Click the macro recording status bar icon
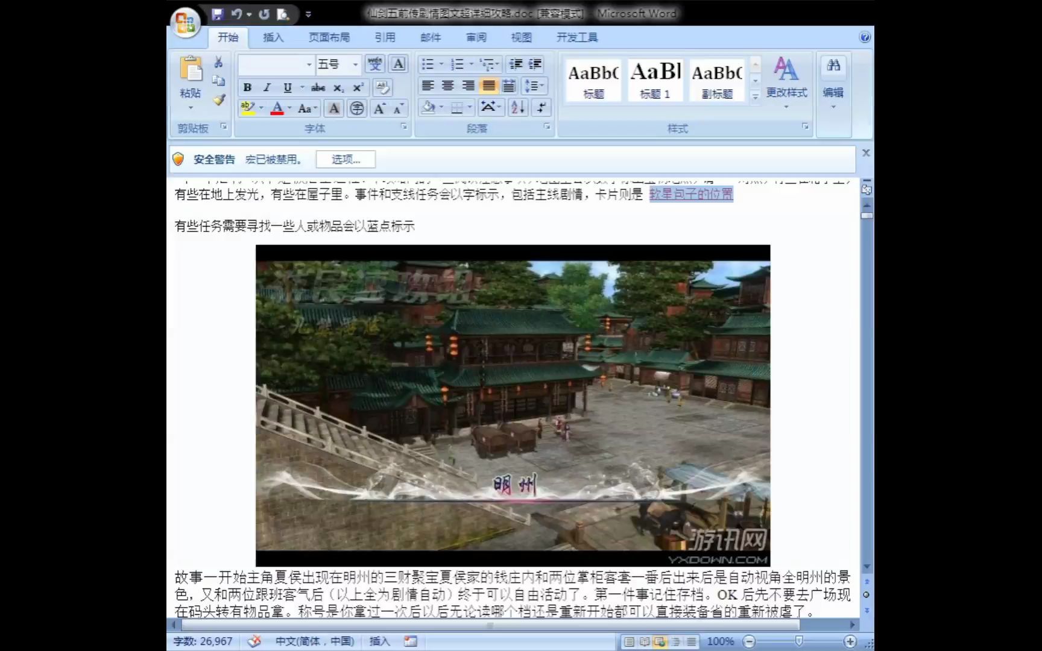The image size is (1042, 651). click(411, 641)
